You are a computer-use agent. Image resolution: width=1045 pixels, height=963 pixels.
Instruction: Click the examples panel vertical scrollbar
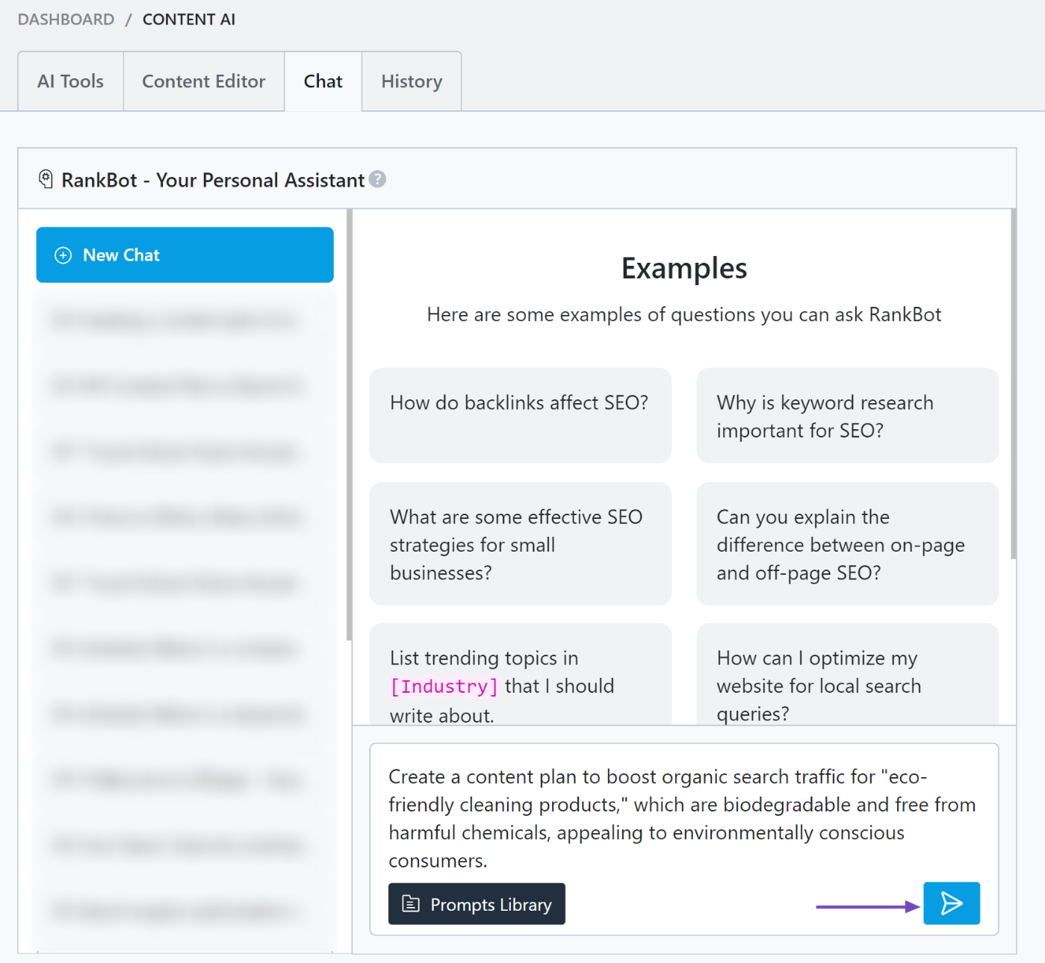click(x=1013, y=384)
